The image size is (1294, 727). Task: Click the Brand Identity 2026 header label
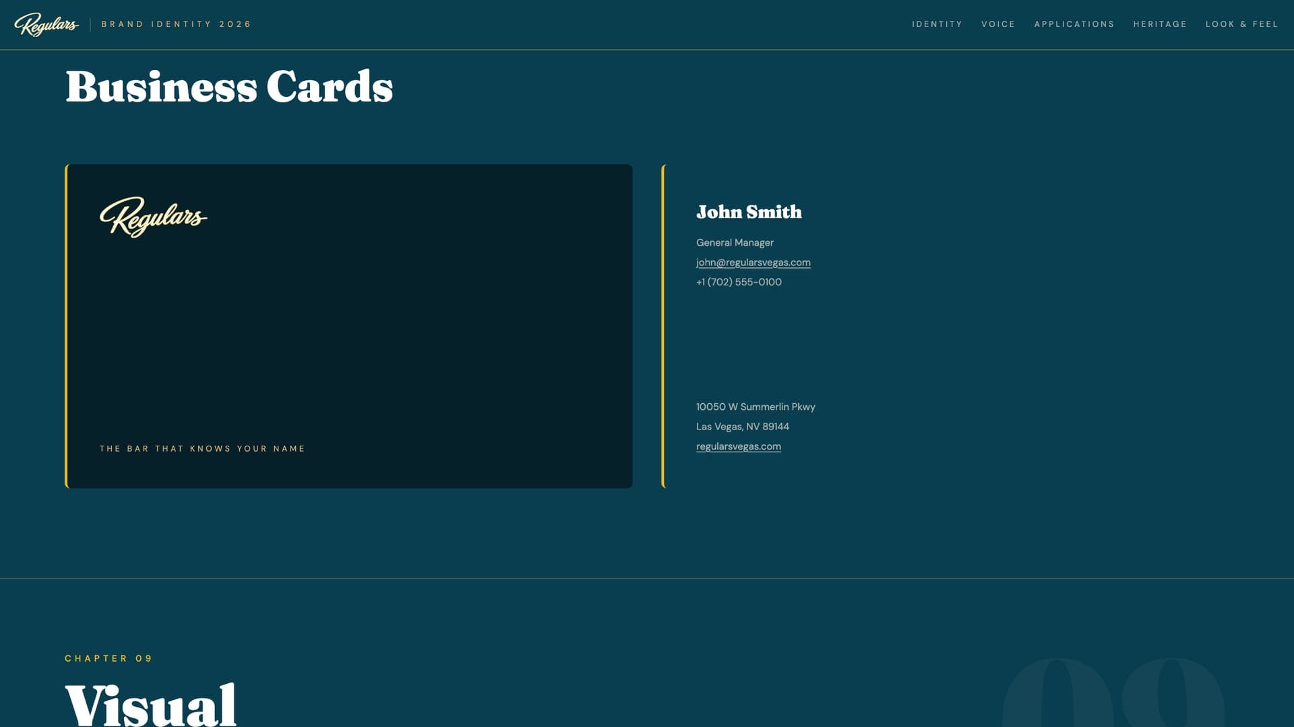[176, 24]
